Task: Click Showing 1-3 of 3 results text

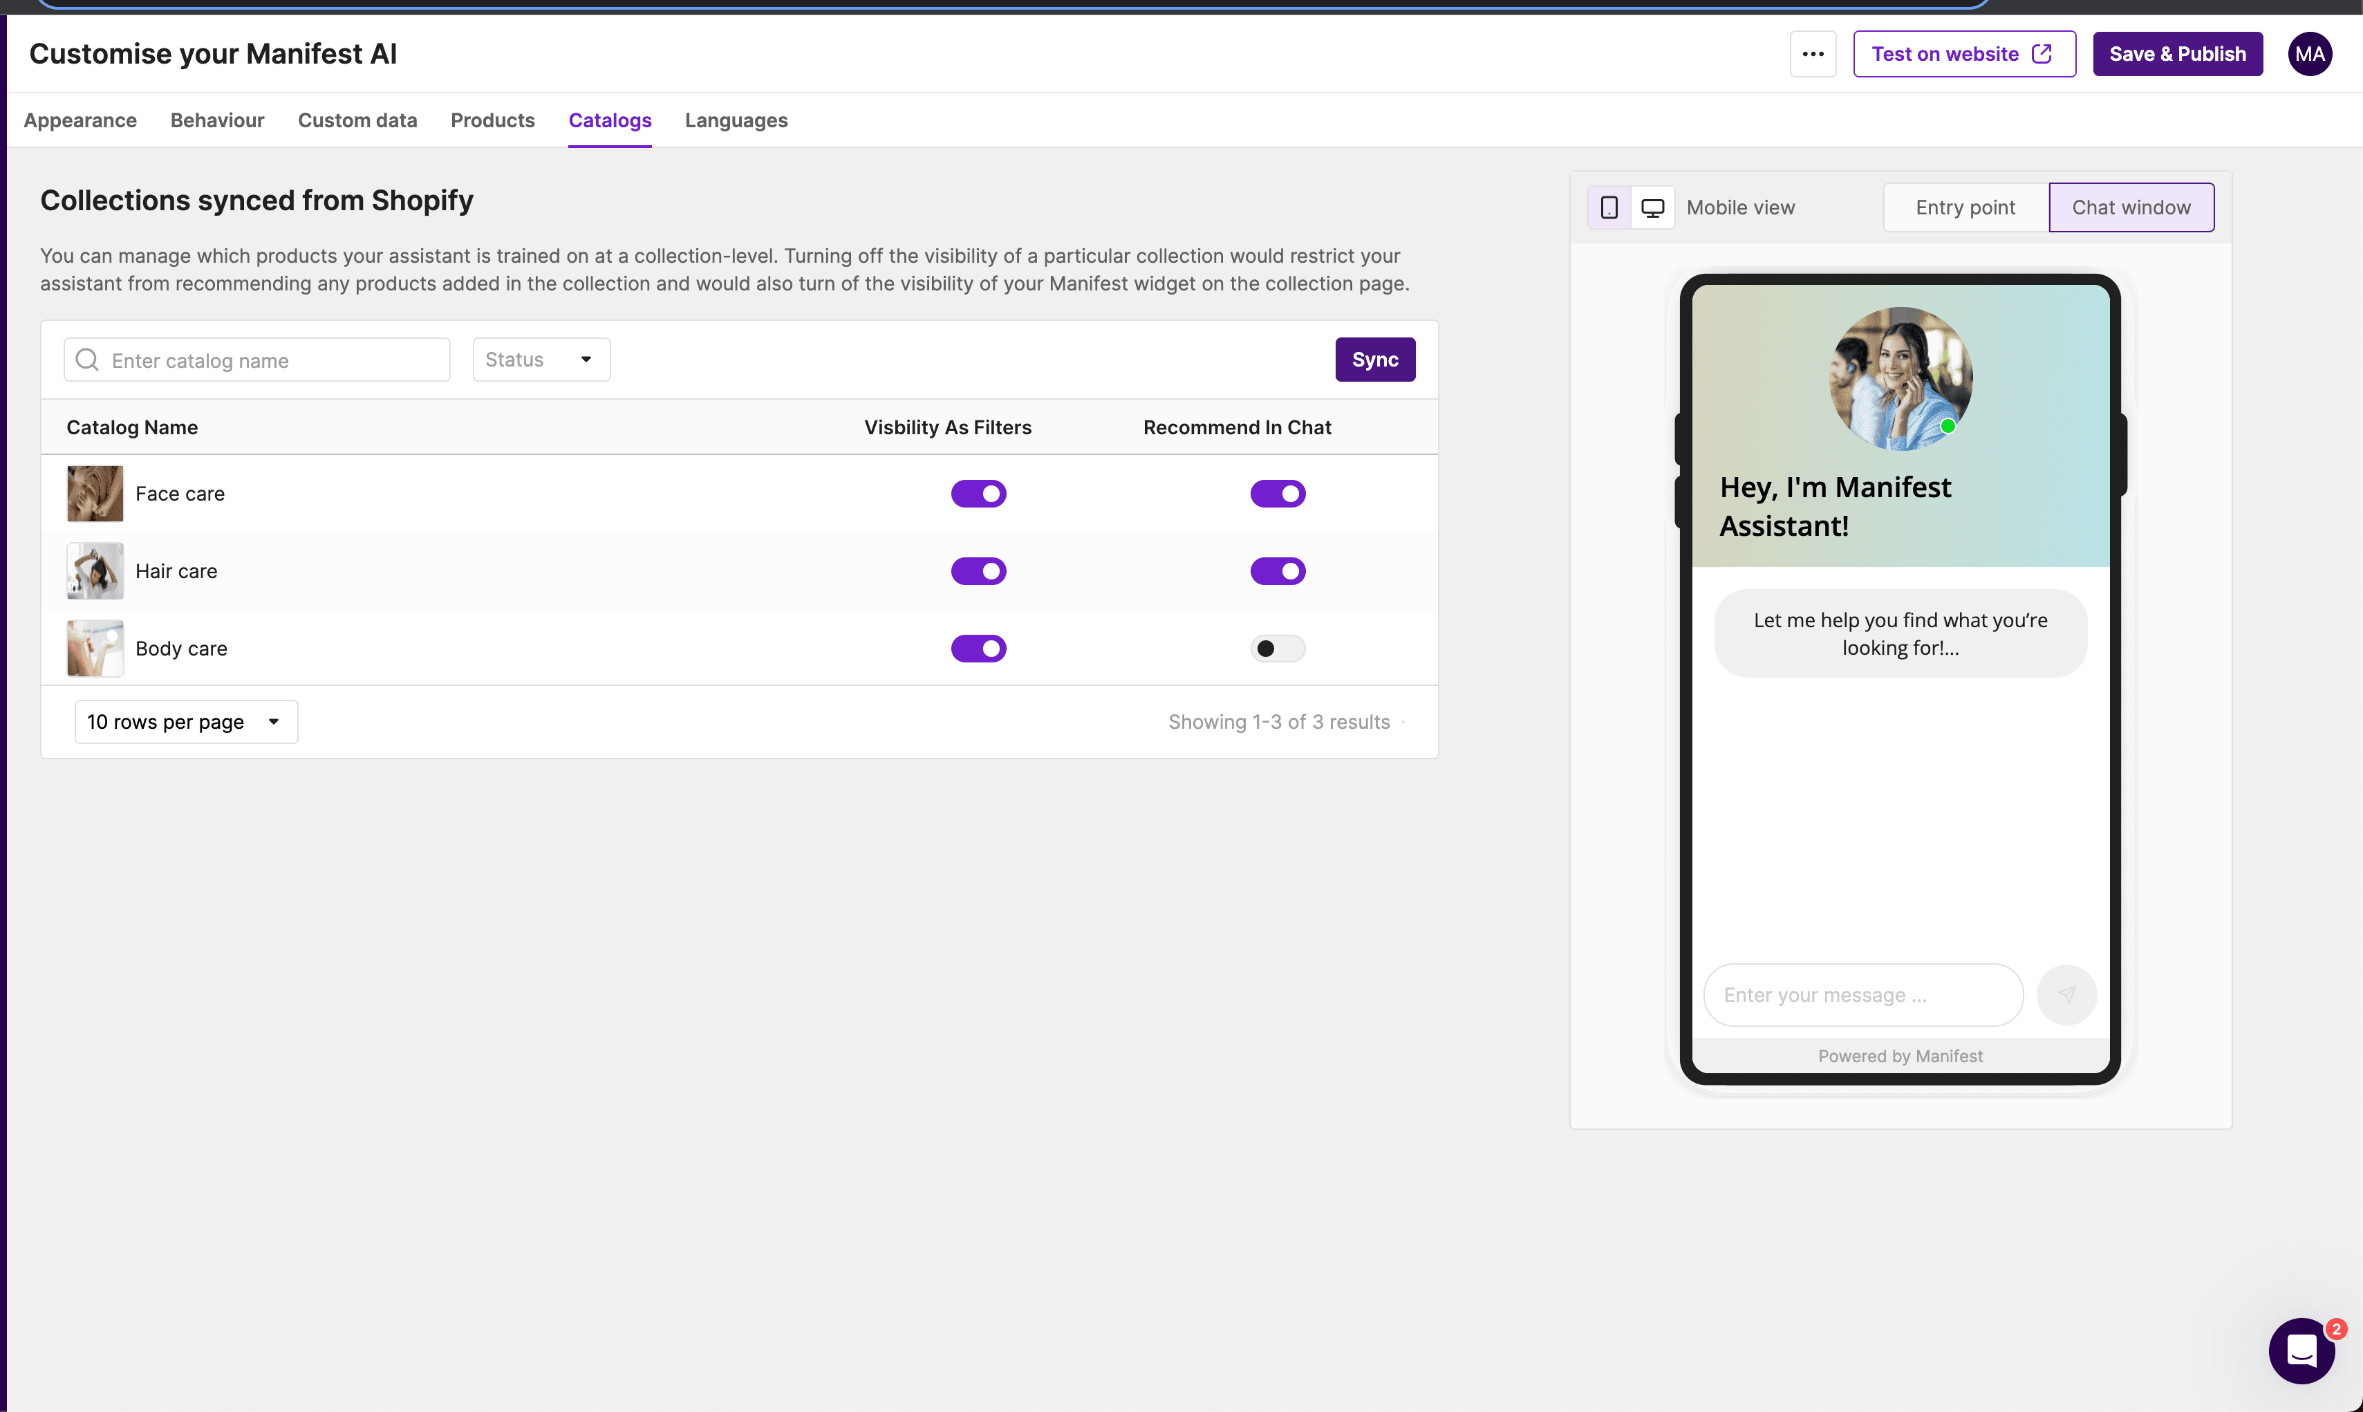Action: point(1278,722)
